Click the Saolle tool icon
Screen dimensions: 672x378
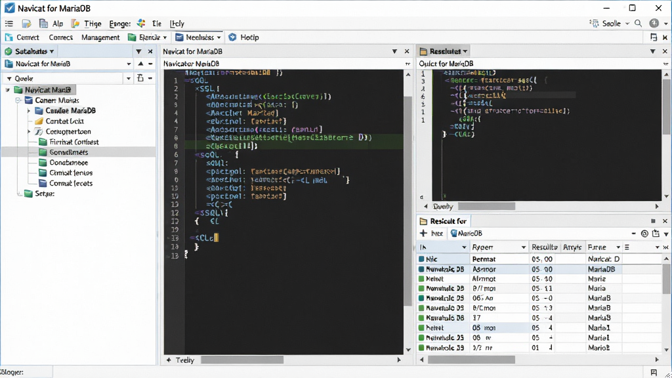pyautogui.click(x=594, y=23)
